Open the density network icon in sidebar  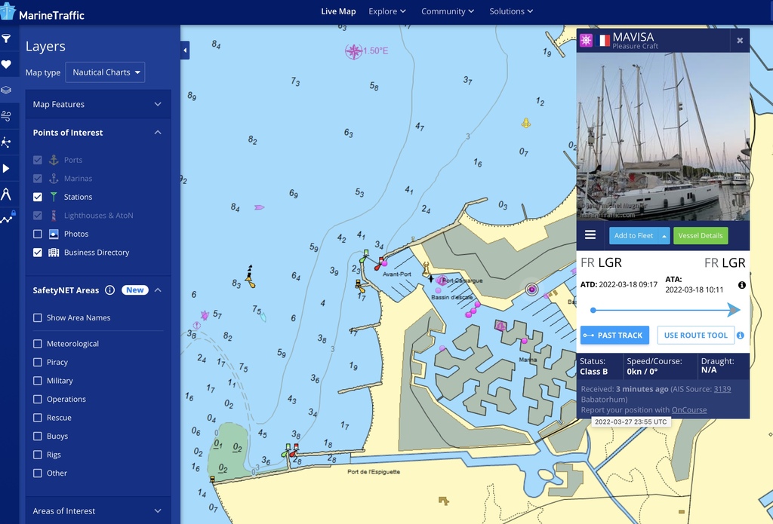(6, 142)
